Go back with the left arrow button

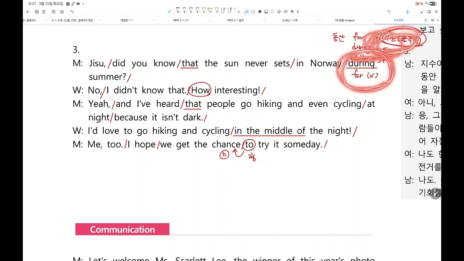tap(28, 12)
